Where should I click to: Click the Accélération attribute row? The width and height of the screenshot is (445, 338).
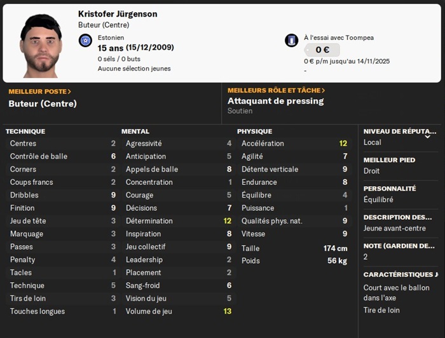(294, 144)
